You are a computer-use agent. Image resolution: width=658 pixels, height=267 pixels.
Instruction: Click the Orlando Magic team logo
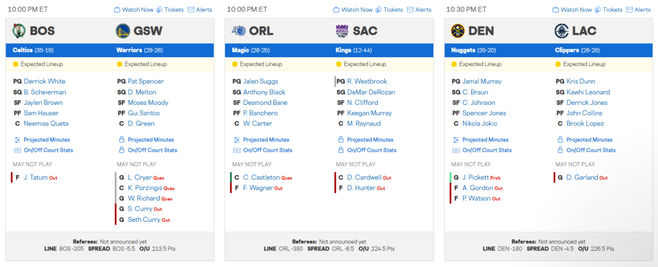point(239,31)
